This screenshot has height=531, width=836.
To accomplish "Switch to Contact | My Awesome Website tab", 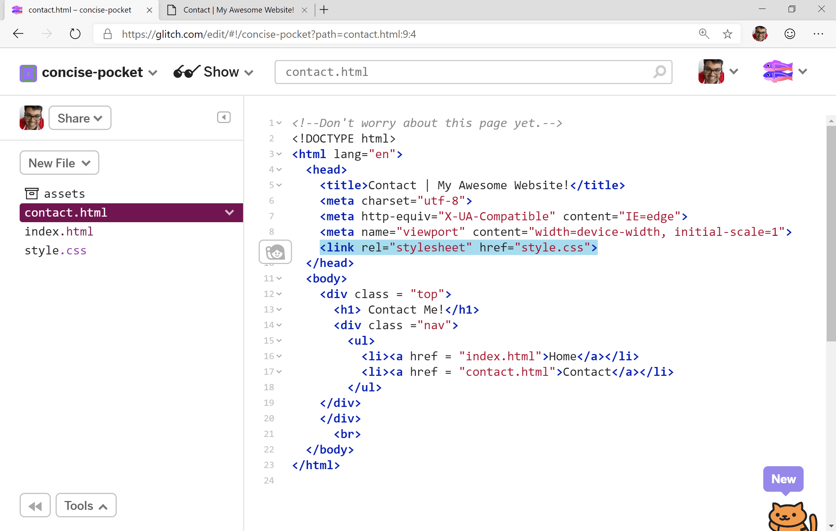I will (237, 10).
